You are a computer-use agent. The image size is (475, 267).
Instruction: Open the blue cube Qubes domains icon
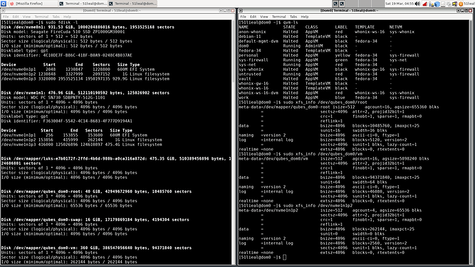pyautogui.click(x=437, y=4)
